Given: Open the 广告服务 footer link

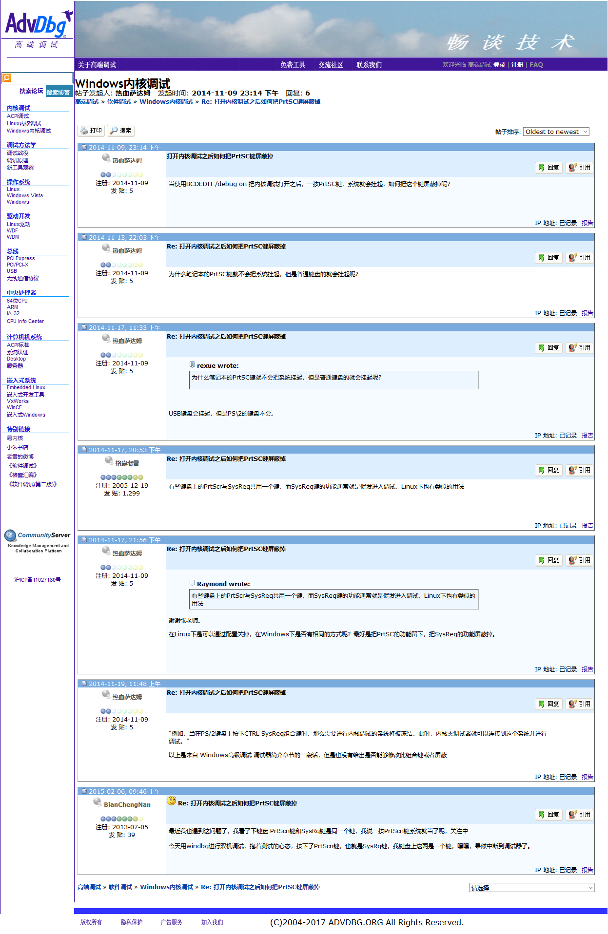Looking at the screenshot, I should (172, 922).
